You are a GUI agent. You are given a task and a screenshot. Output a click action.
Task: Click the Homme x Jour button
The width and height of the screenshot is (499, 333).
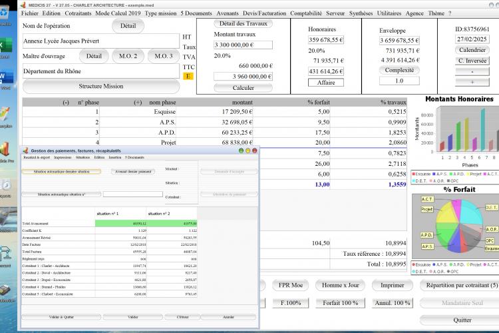[340, 285]
